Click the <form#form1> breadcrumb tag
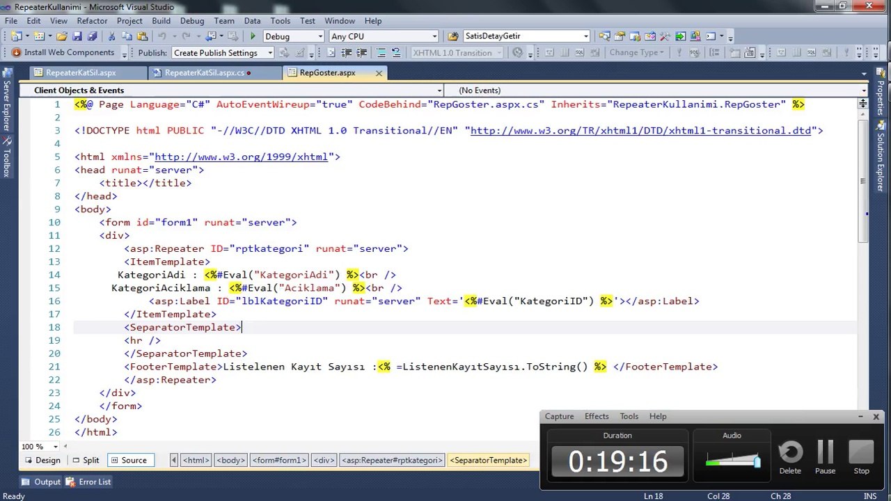Viewport: 891px width, 501px height. [279, 460]
